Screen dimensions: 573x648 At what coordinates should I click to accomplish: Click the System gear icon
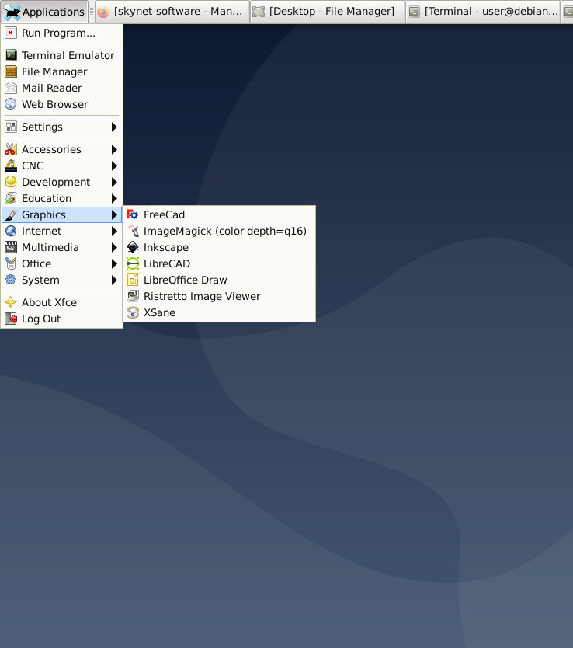[11, 280]
